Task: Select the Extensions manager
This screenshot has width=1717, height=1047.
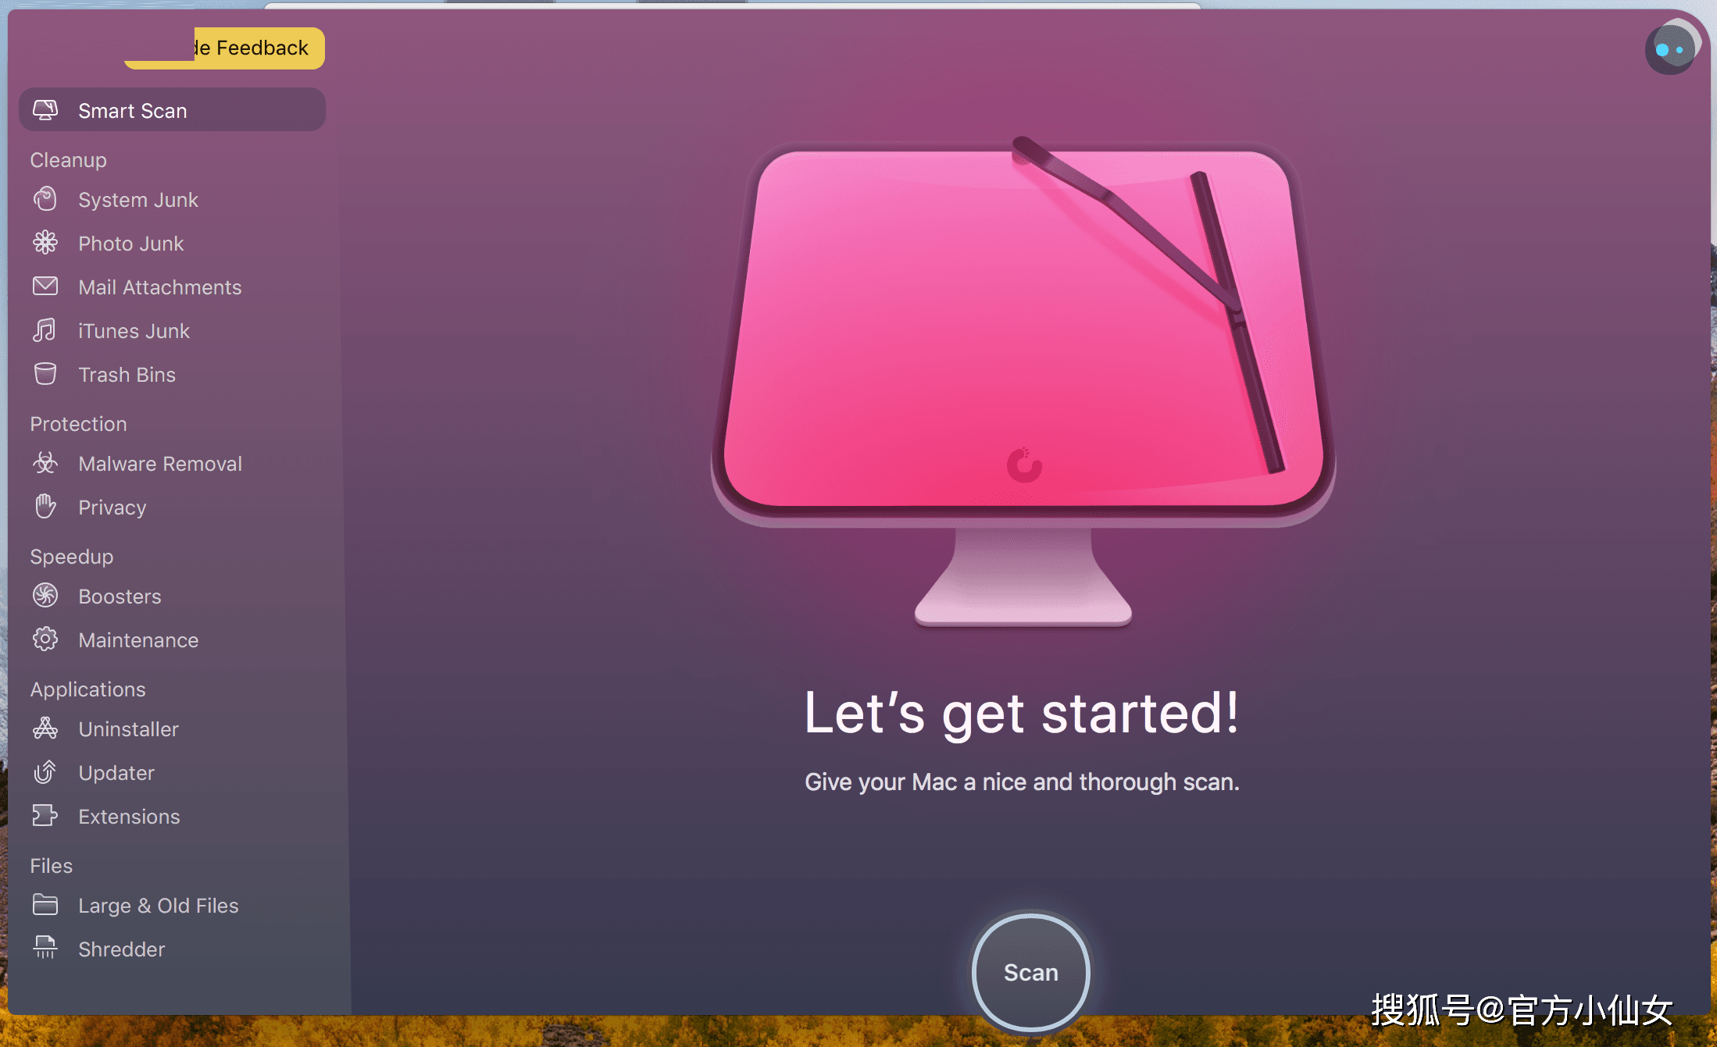Action: (x=129, y=817)
